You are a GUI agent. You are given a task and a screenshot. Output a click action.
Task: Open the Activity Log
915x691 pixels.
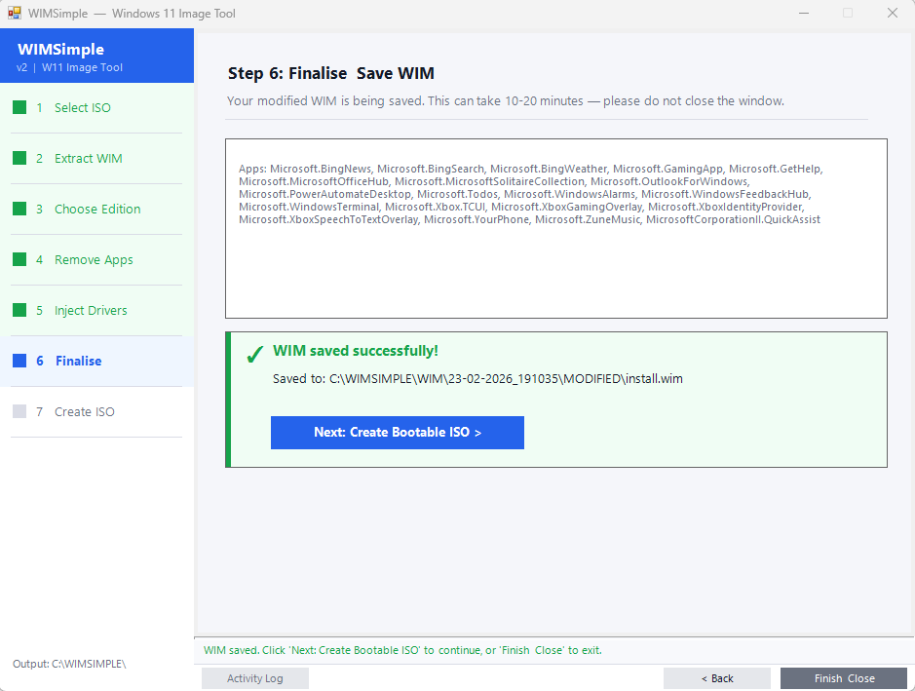pyautogui.click(x=254, y=678)
